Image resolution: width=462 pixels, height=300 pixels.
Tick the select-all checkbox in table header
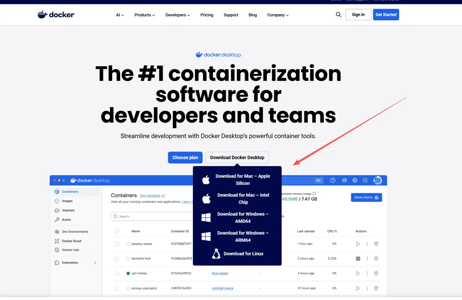[117, 231]
